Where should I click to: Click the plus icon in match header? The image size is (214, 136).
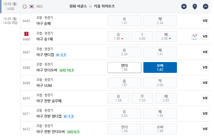point(184,6)
